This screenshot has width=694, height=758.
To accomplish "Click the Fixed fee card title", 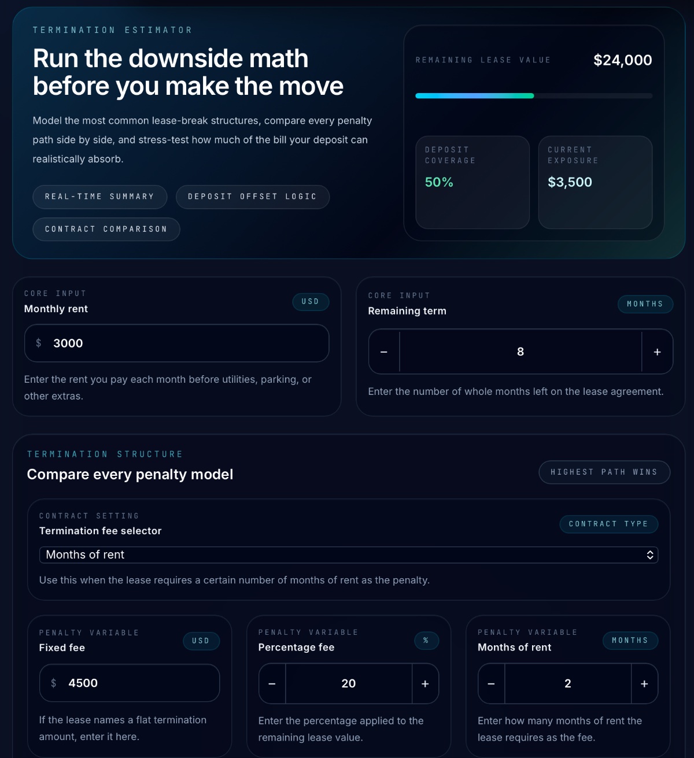I will click(x=62, y=648).
